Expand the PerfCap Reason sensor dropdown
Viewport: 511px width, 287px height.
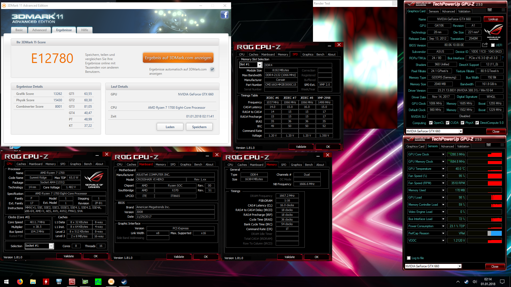click(443, 233)
